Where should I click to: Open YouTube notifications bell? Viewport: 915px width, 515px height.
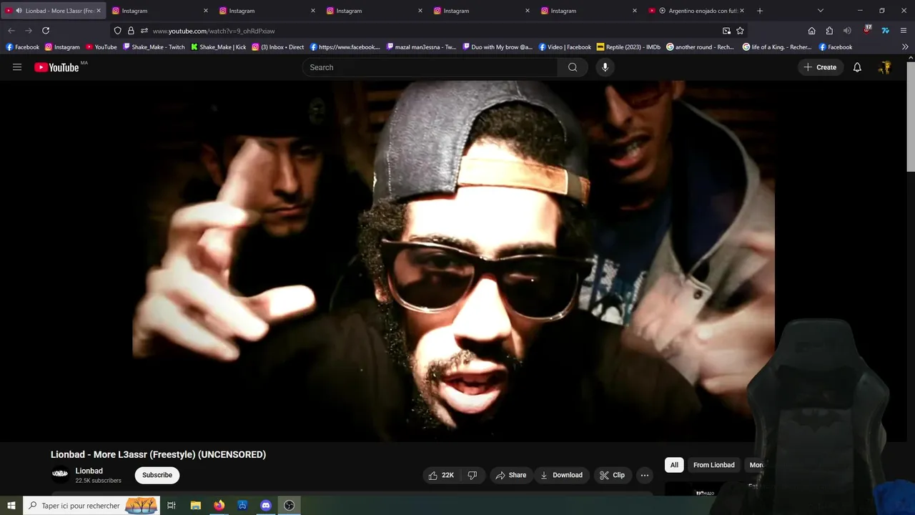[x=857, y=67]
